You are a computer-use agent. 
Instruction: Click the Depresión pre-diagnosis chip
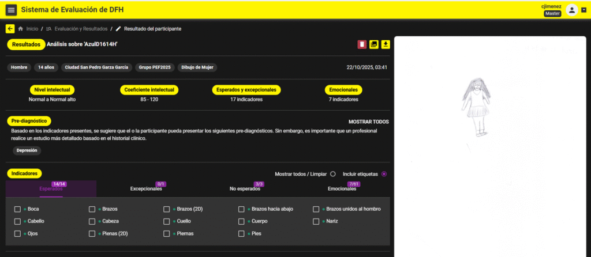27,150
